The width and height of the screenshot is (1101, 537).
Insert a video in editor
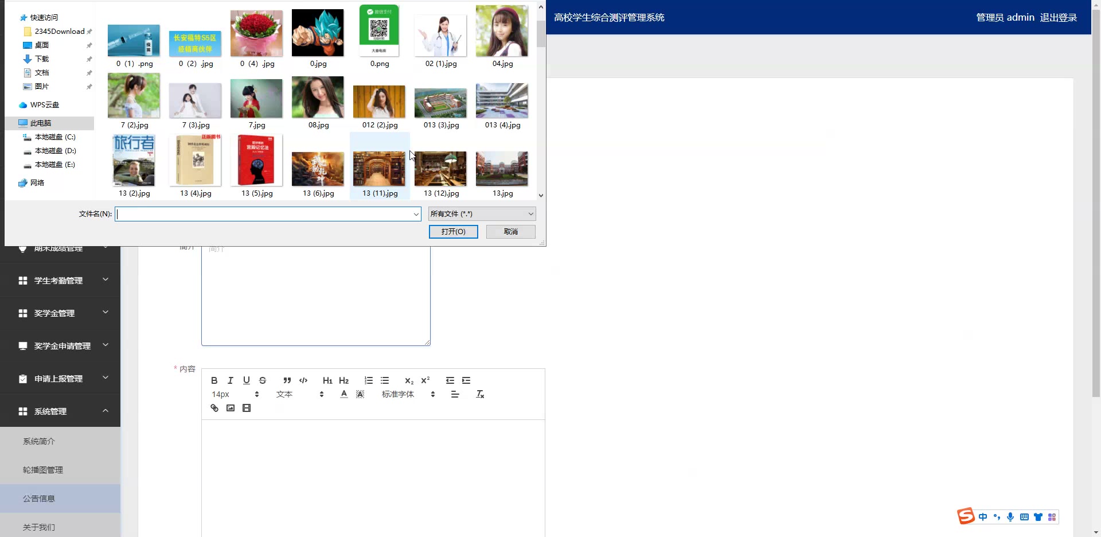[x=246, y=408]
